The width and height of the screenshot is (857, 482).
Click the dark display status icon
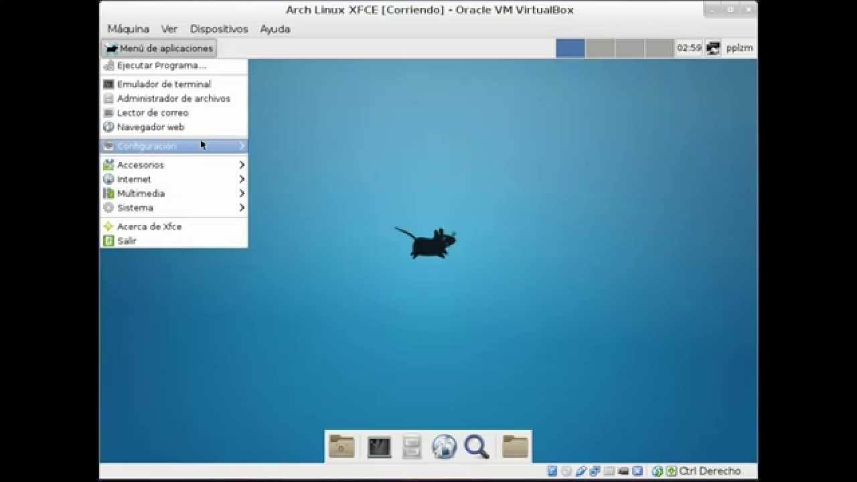[623, 471]
